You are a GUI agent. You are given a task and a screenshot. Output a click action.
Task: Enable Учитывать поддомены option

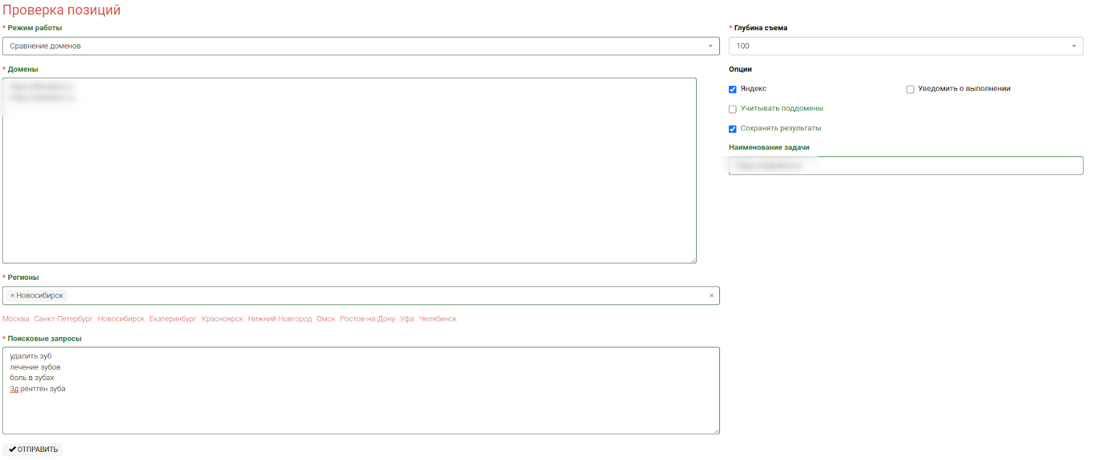pos(732,109)
